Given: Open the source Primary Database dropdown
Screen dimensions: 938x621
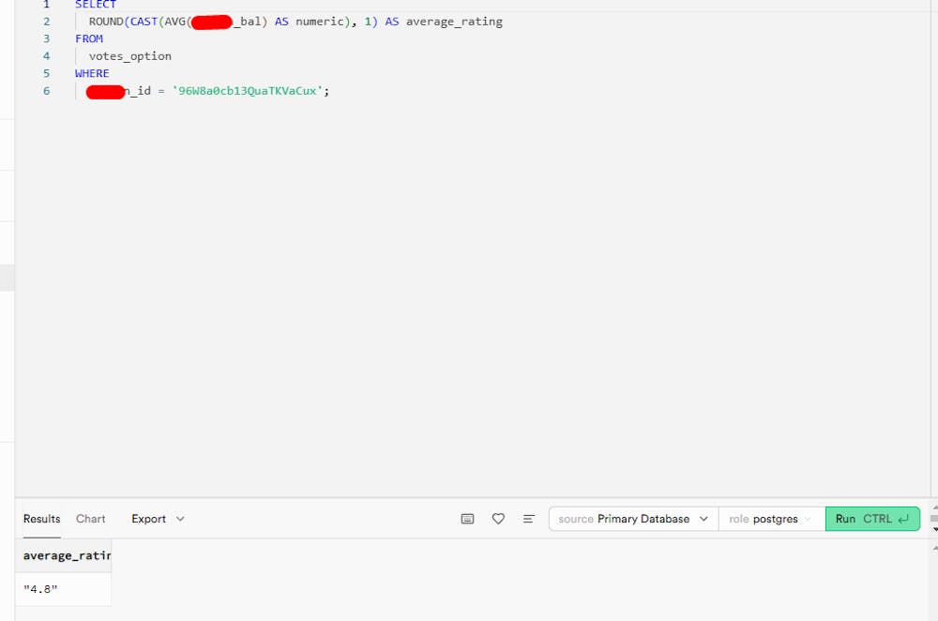Looking at the screenshot, I should click(x=633, y=519).
